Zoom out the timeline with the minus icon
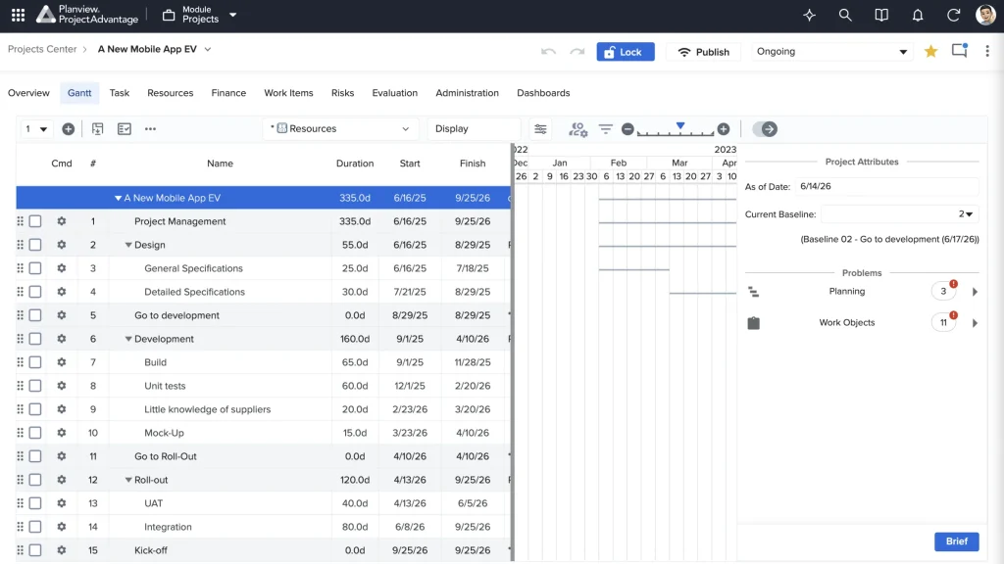 pos(627,129)
